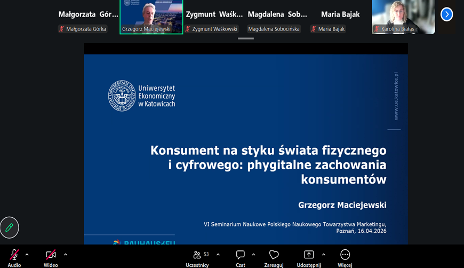
Task: Open the Więcej more options menu
Action: coord(345,255)
